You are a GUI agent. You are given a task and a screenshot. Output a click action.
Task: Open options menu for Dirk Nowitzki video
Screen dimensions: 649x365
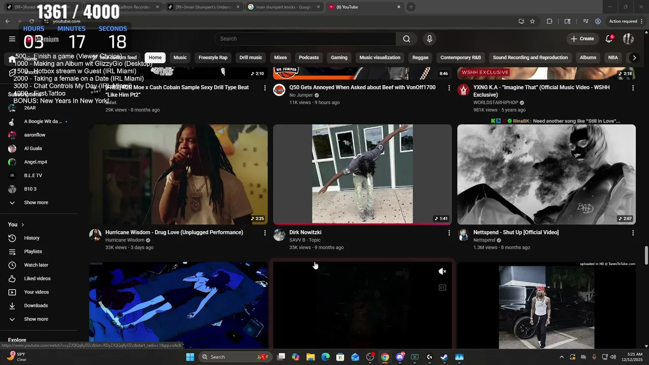click(x=449, y=233)
